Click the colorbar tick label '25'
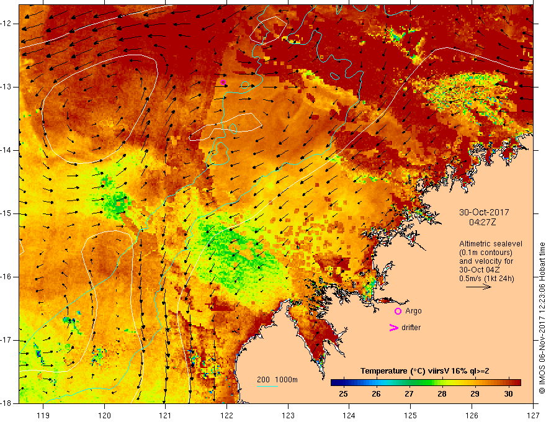546x422 pixels. pos(343,394)
